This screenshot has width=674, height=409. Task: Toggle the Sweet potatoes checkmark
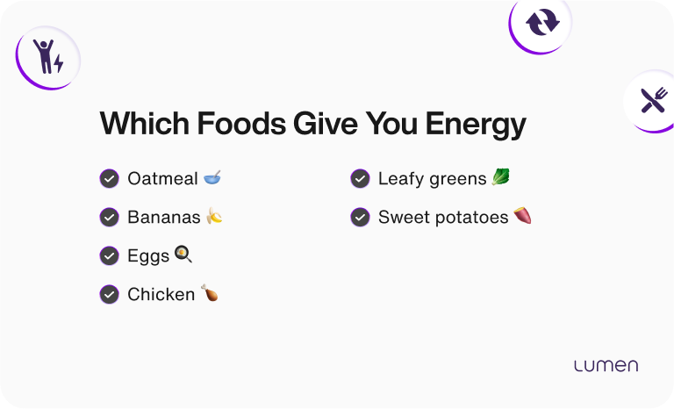[x=360, y=217]
